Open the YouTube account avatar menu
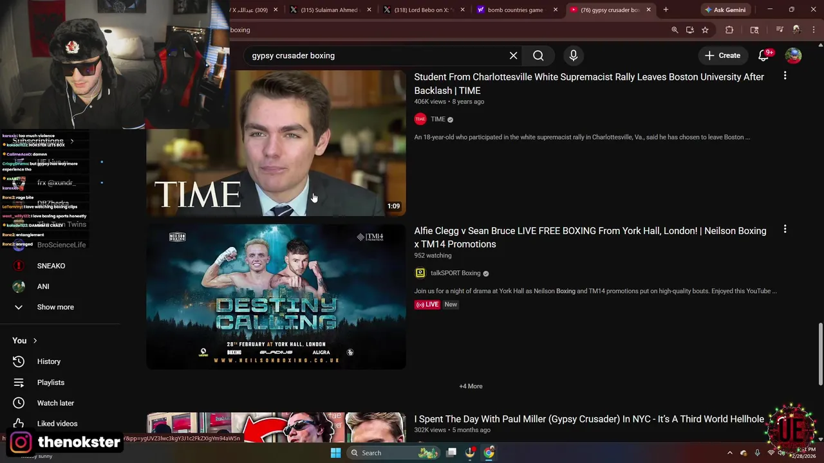 (793, 55)
